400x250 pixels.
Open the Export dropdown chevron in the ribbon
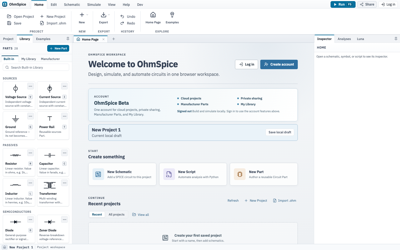pyautogui.click(x=109, y=15)
